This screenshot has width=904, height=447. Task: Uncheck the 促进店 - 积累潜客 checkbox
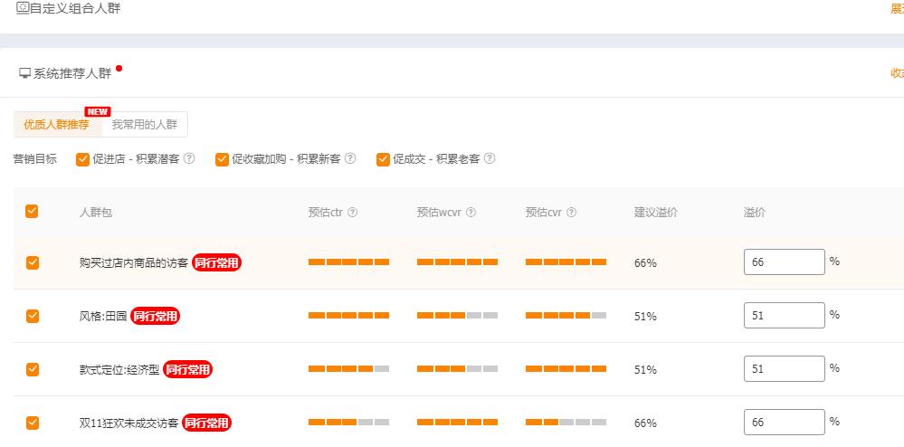point(83,159)
